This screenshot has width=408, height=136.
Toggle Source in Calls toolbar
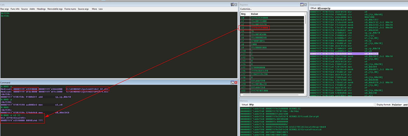coord(24,9)
